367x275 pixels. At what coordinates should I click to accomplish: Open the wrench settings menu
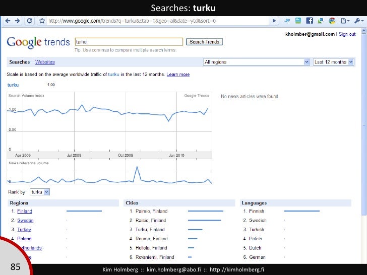[x=359, y=21]
